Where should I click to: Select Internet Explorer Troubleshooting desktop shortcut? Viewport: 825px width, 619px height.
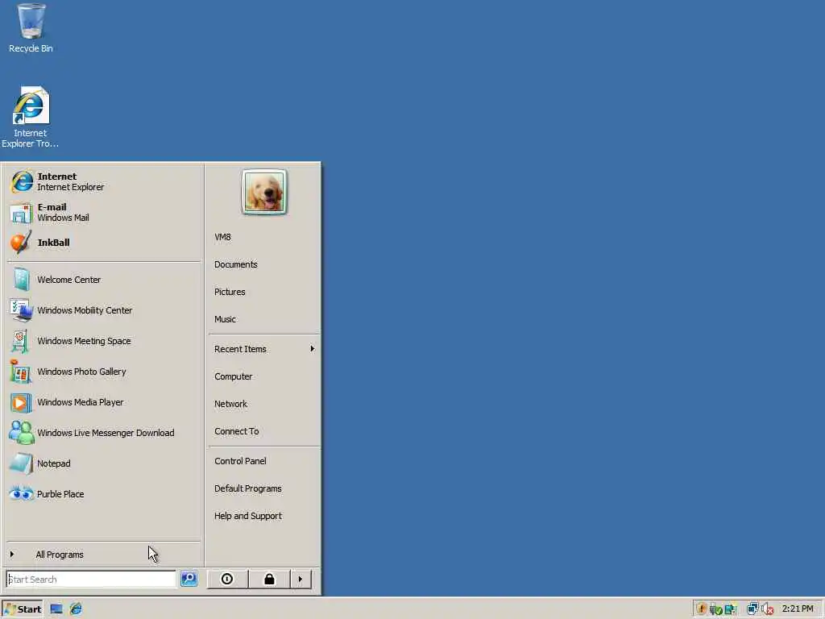[x=30, y=117]
